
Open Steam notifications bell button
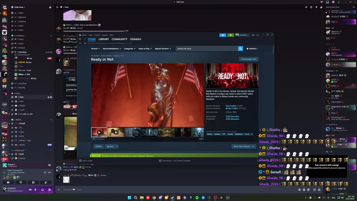tap(230, 35)
